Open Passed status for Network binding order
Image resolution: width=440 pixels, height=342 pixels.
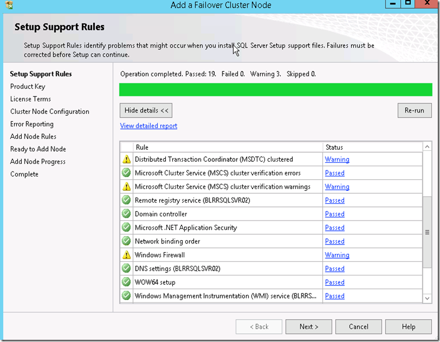(x=334, y=241)
